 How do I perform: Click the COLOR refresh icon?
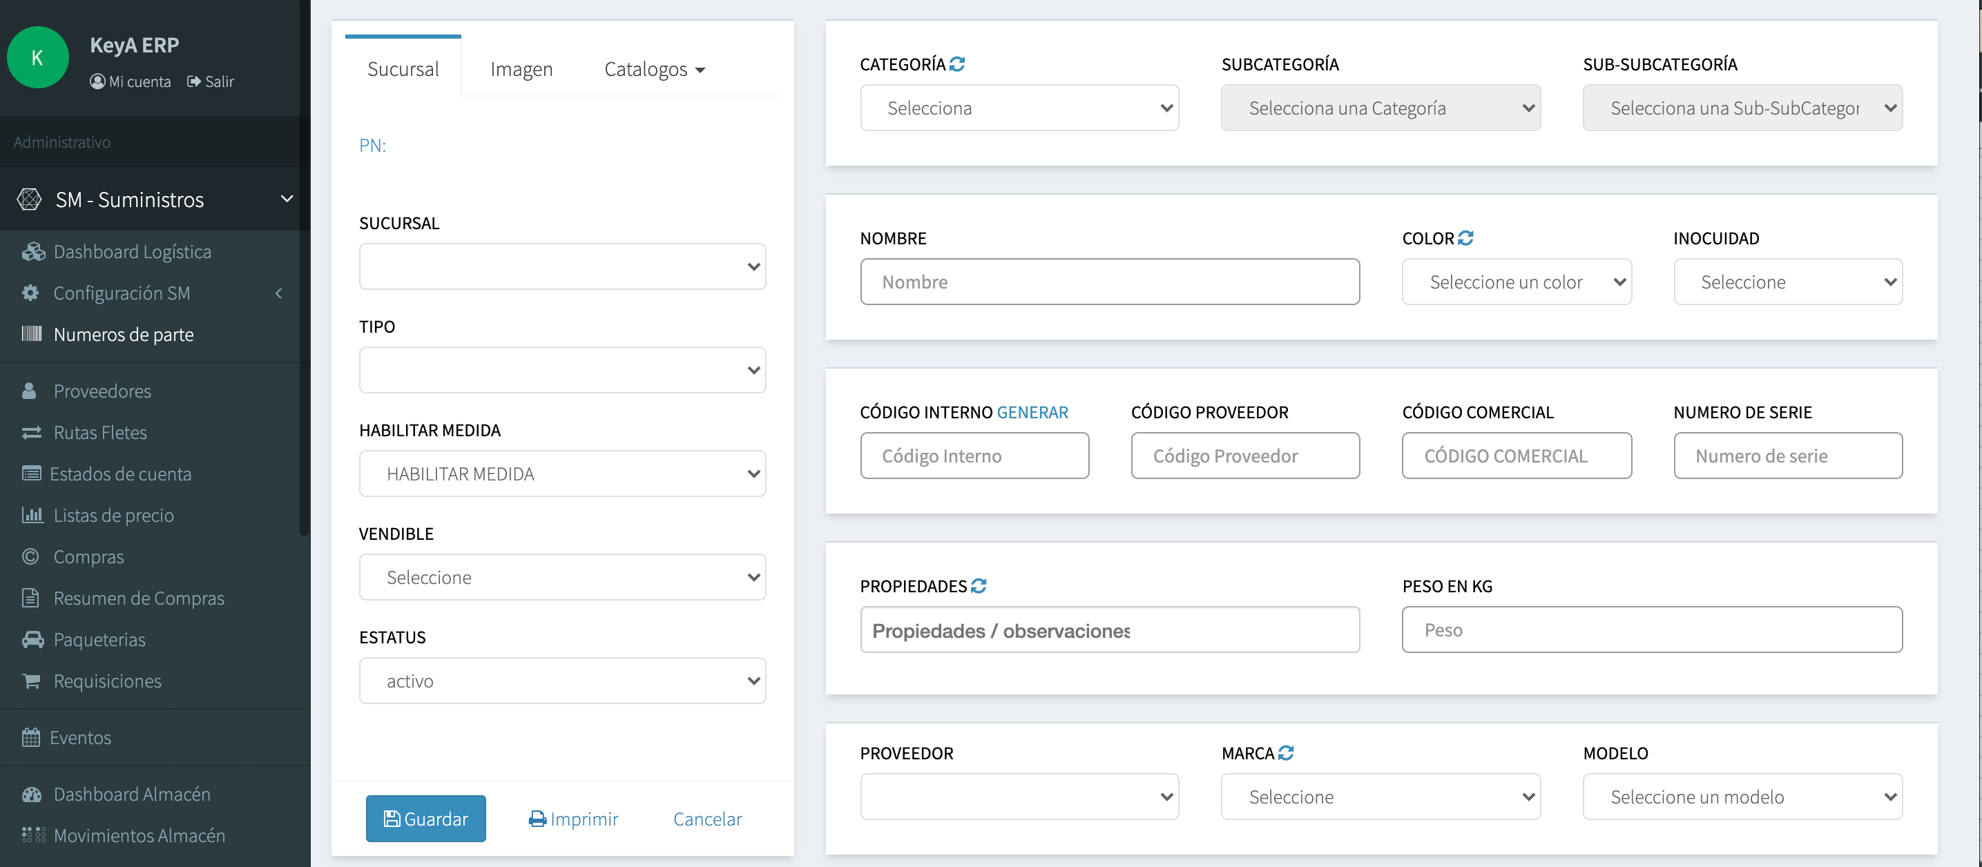click(1465, 238)
